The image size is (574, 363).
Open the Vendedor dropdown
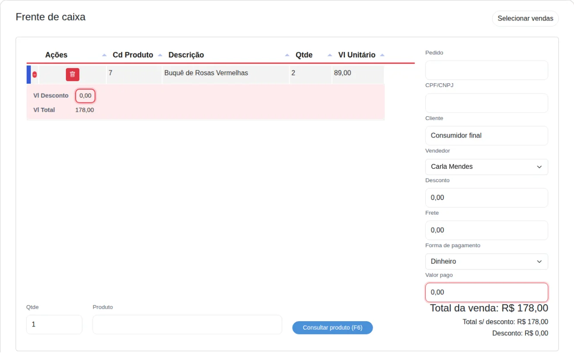486,167
